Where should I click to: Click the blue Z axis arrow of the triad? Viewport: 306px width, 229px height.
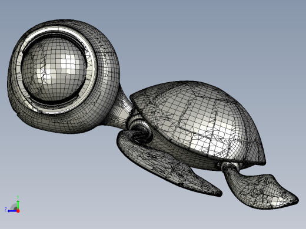pos(12,211)
